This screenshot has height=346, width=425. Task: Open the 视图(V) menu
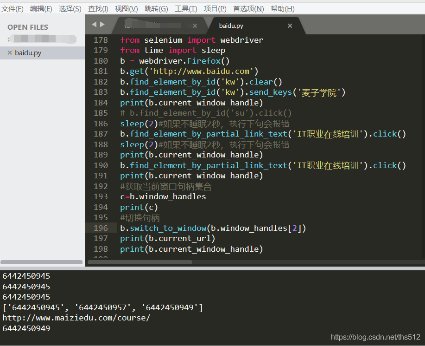(x=127, y=9)
